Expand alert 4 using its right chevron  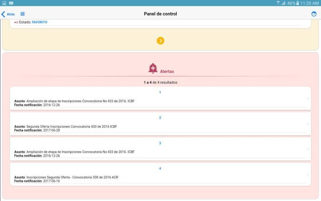point(308,175)
